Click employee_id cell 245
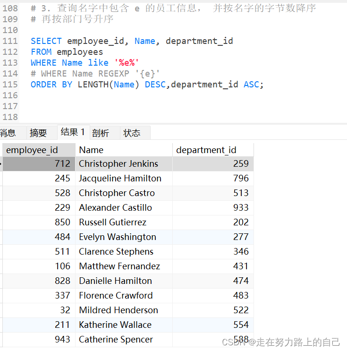347x351 pixels. [39, 179]
